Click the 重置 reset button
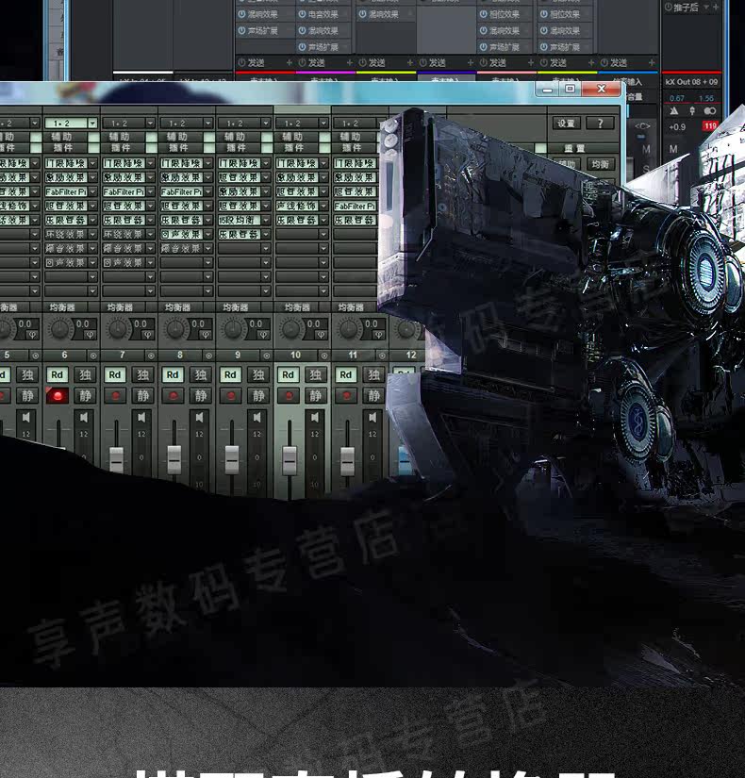The image size is (745, 778). click(574, 148)
